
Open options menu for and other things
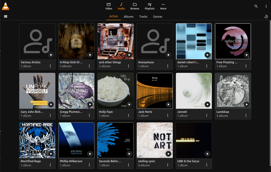(128, 66)
